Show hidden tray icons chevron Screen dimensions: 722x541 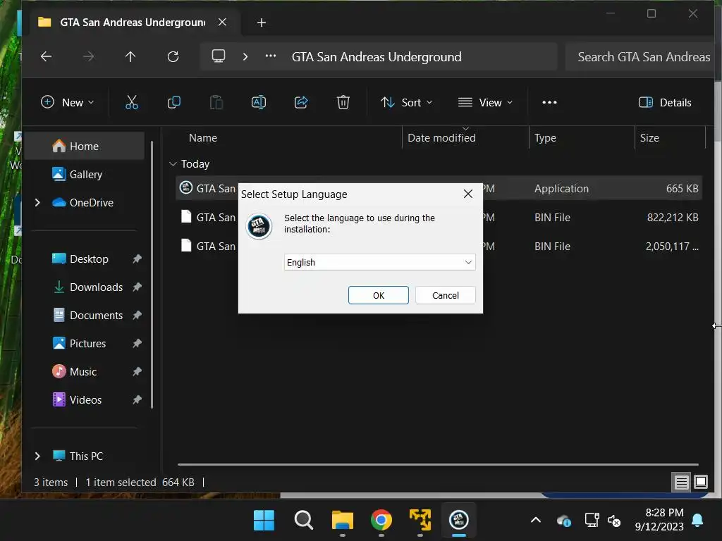[x=536, y=521]
